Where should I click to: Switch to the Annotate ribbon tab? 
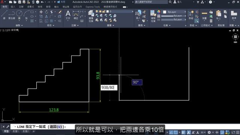point(21,7)
